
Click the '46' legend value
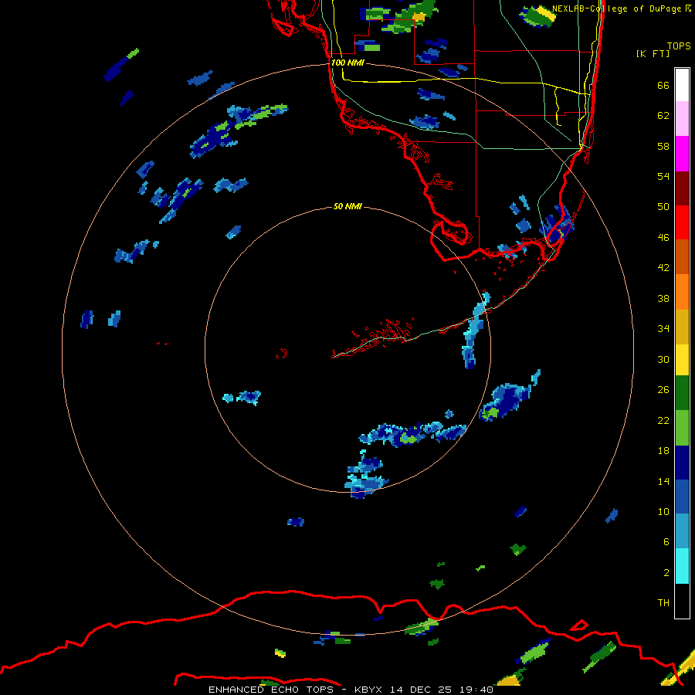click(x=663, y=238)
